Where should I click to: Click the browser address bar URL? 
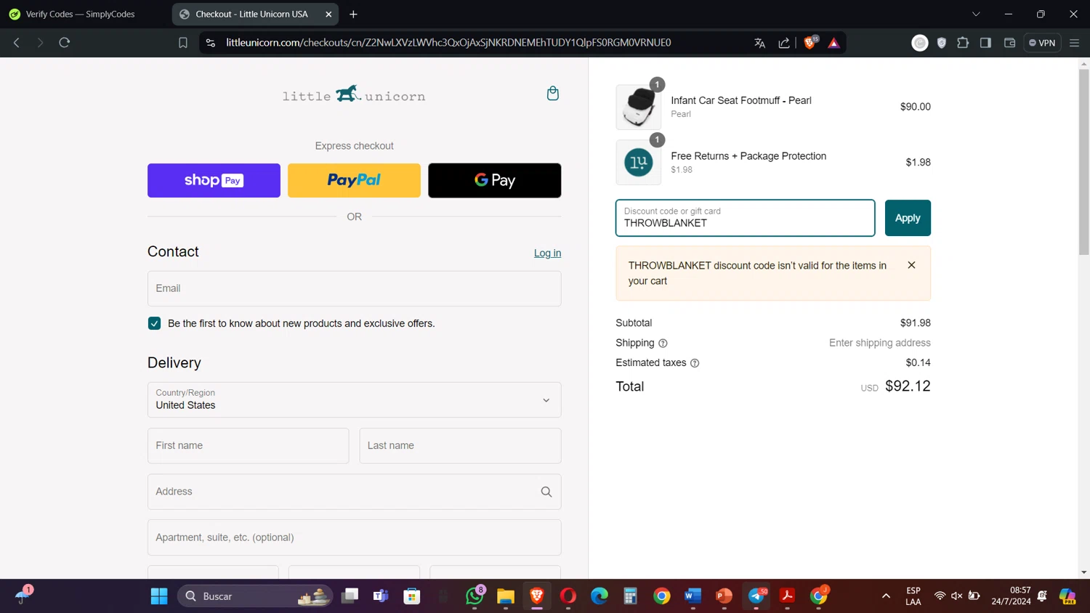pyautogui.click(x=448, y=43)
